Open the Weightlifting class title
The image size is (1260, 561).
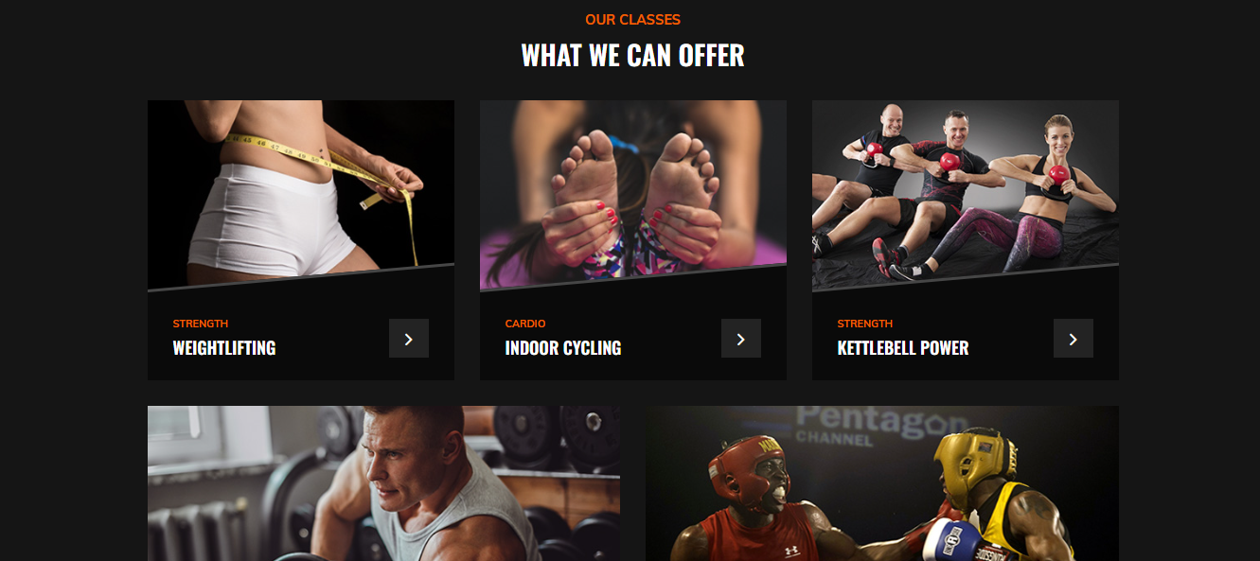[224, 348]
